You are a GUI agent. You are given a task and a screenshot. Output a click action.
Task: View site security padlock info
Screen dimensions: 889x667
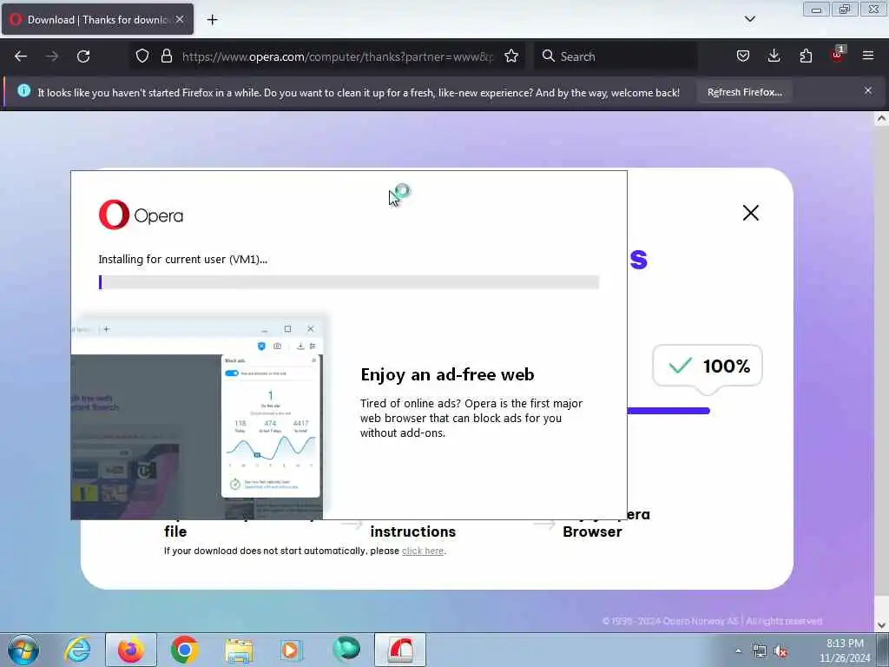coord(166,56)
